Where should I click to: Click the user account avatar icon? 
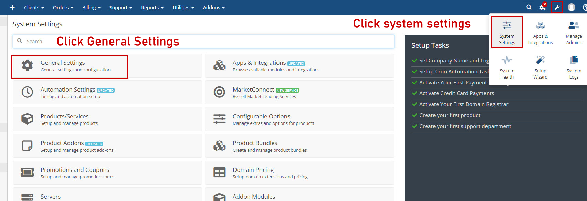[572, 7]
